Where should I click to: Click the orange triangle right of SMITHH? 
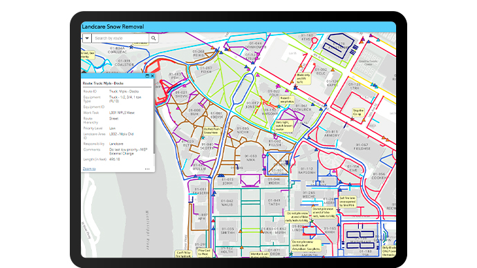[241, 231]
